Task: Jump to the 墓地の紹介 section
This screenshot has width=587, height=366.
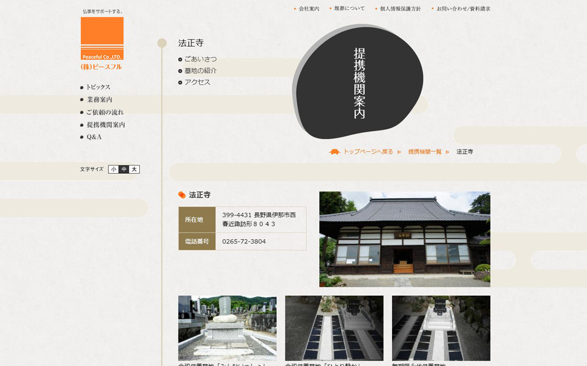Action: tap(201, 71)
